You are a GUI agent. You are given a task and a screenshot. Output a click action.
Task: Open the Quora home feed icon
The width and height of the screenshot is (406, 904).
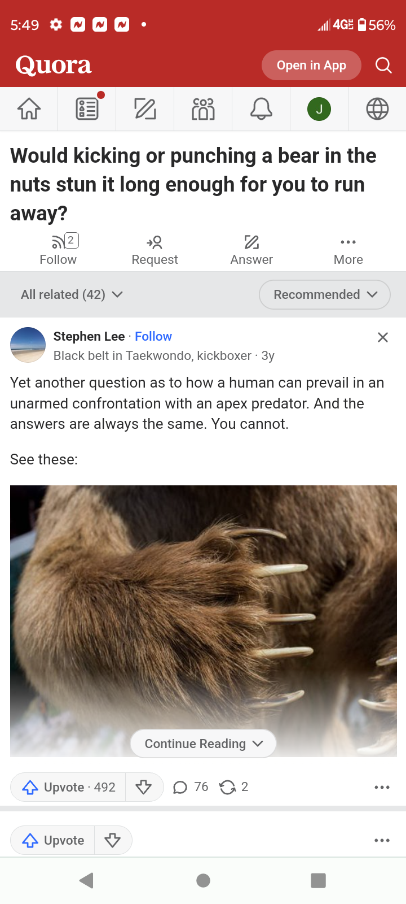29,108
